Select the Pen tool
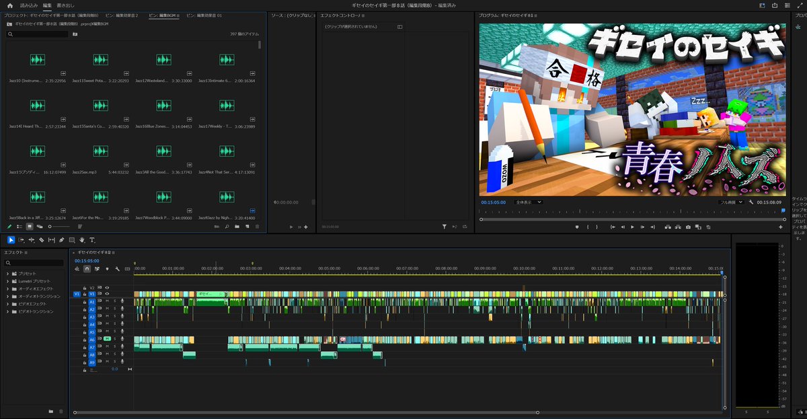This screenshot has width=807, height=419. tap(62, 239)
